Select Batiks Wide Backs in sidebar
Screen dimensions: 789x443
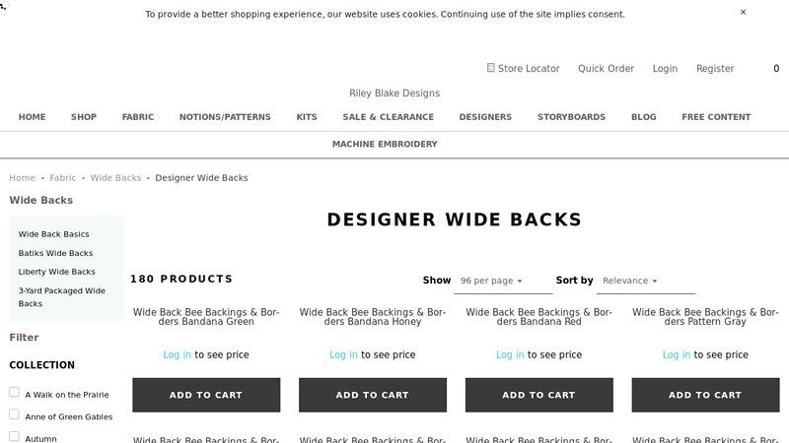(55, 253)
